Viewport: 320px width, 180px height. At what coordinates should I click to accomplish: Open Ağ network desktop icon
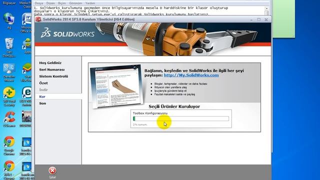tap(9, 20)
